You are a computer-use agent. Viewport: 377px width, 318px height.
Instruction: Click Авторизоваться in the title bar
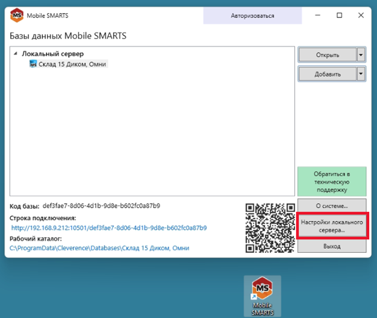(x=252, y=15)
